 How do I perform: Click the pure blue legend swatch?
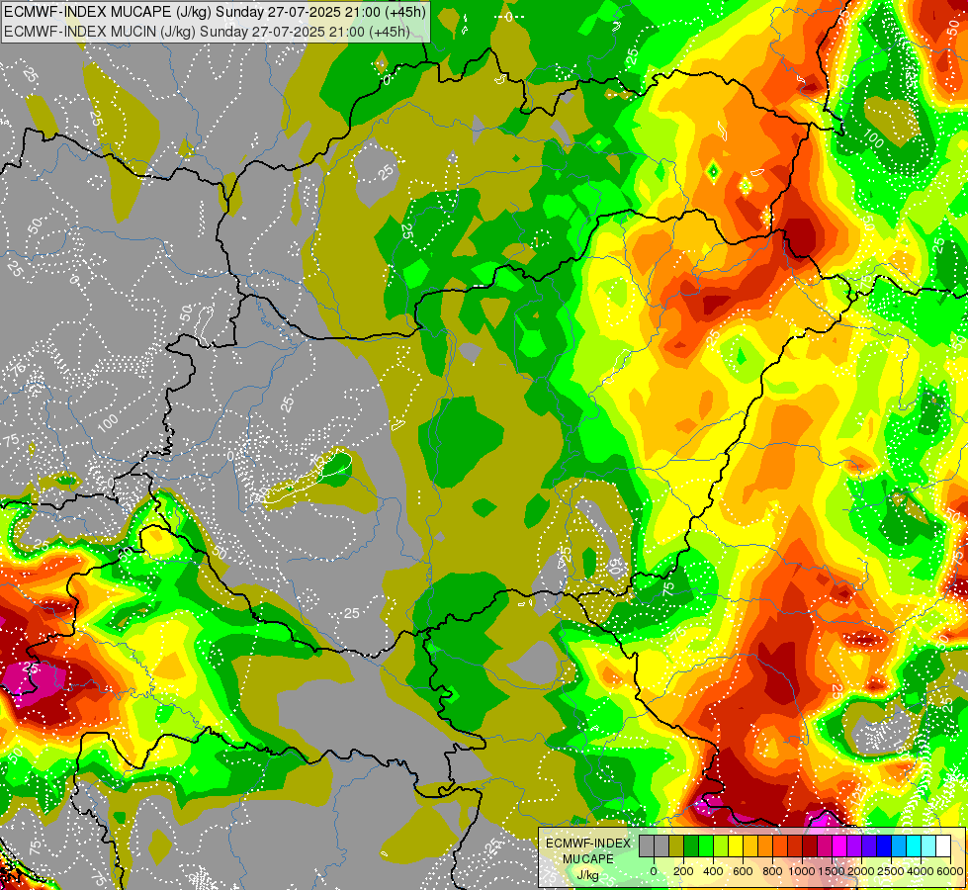(883, 845)
